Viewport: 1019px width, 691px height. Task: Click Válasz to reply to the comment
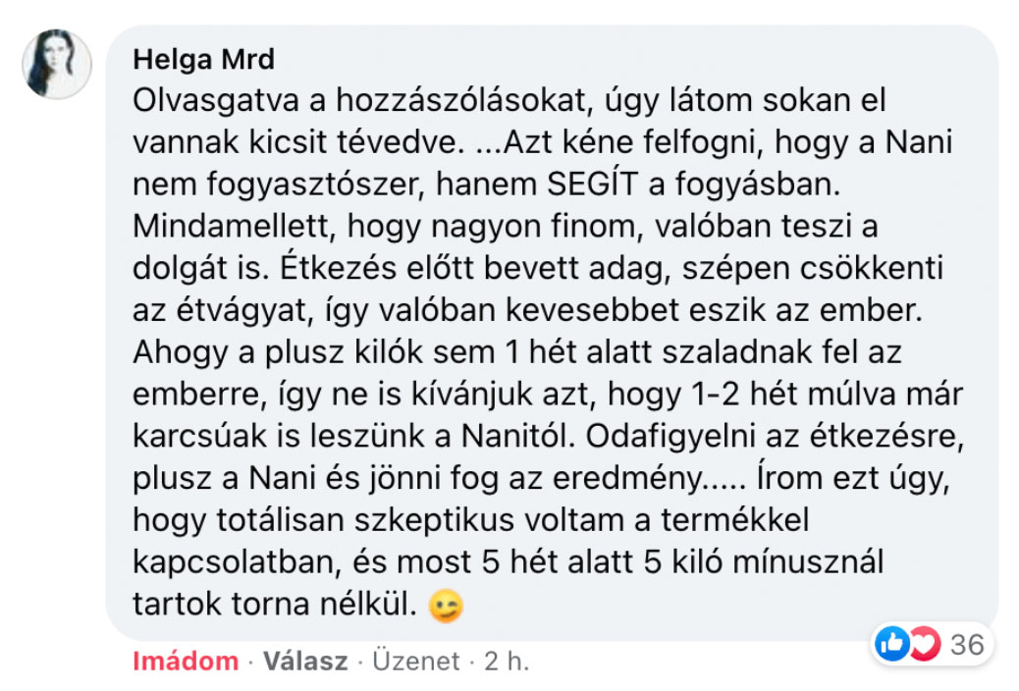pos(306,662)
